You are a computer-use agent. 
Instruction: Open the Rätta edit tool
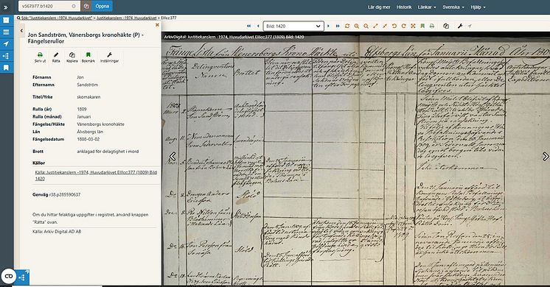pos(56,57)
